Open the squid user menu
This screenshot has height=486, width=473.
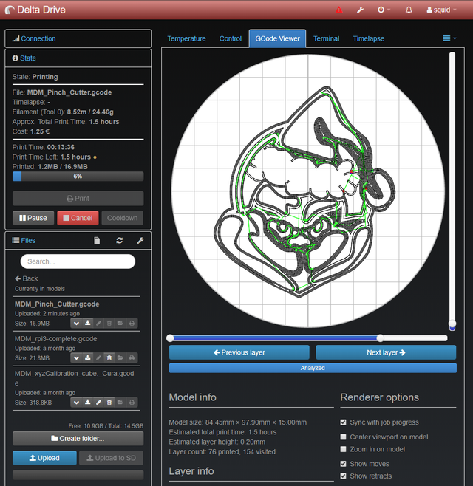click(441, 10)
